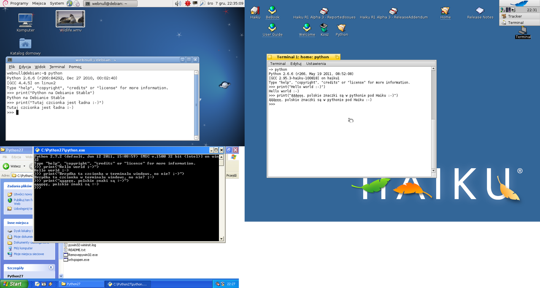Image resolution: width=540 pixels, height=288 pixels.
Task: Open Plik menu in Debian terminal
Action: coord(12,67)
